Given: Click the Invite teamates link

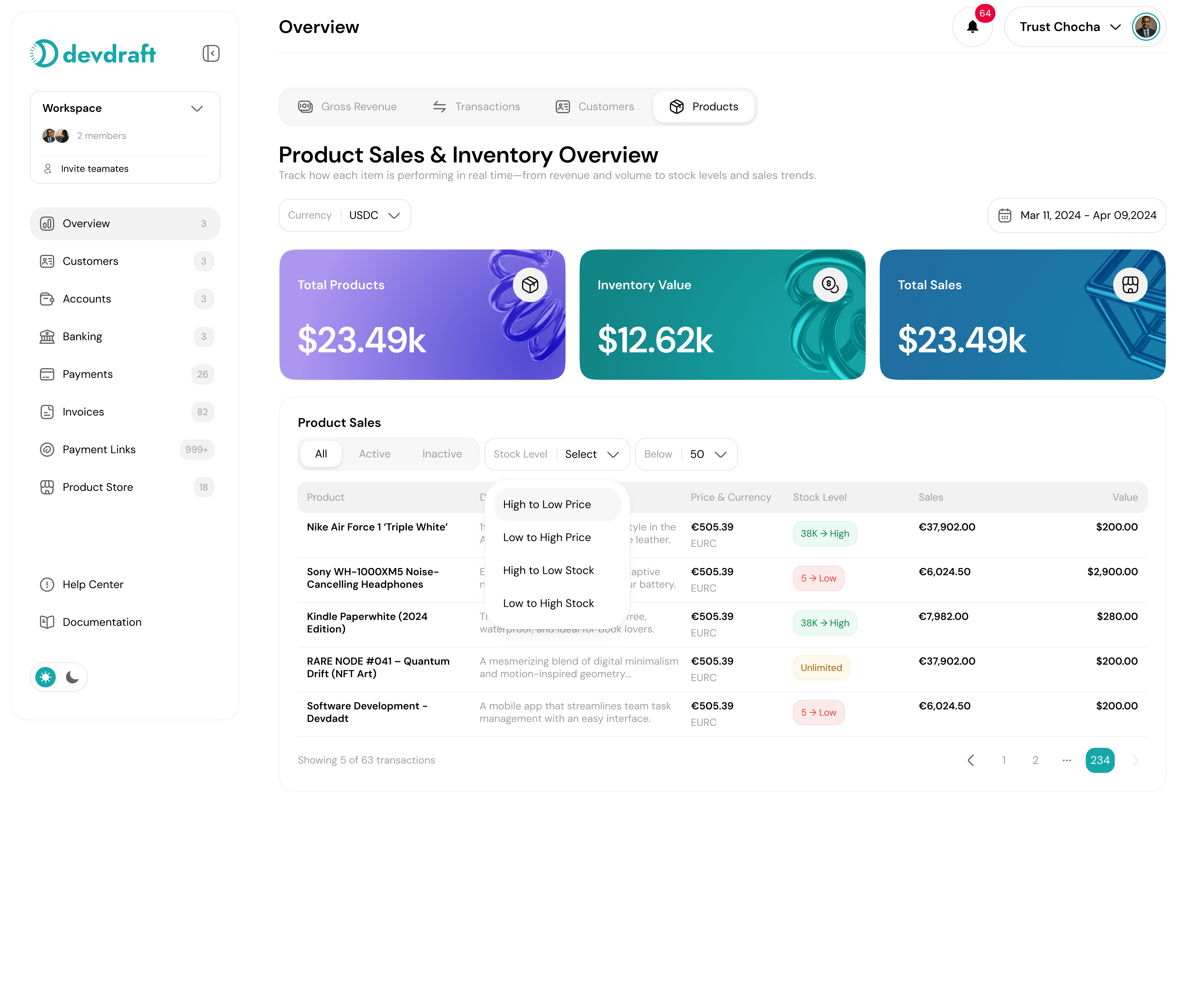Looking at the screenshot, I should (x=94, y=168).
